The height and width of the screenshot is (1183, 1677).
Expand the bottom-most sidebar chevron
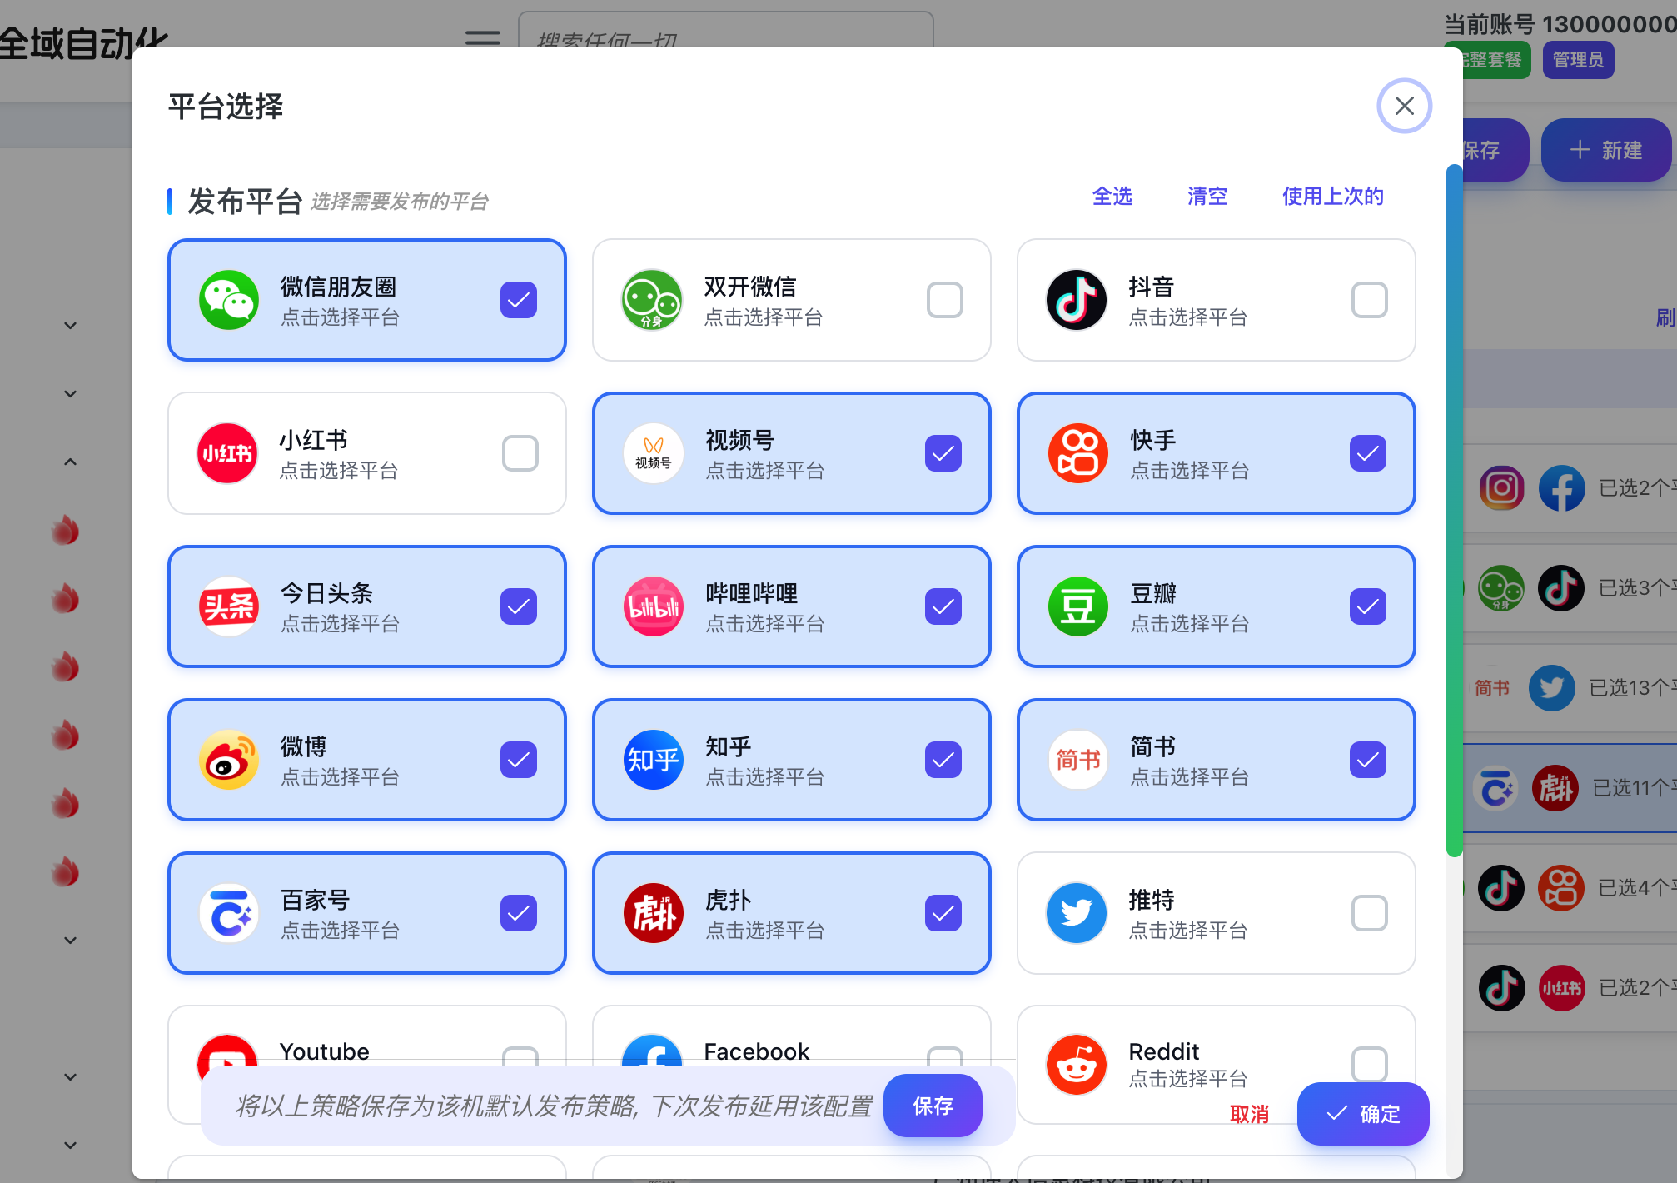coord(71,1146)
